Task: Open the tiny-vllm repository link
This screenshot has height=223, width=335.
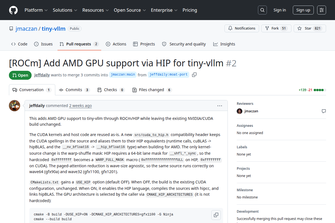Action: 54,29
